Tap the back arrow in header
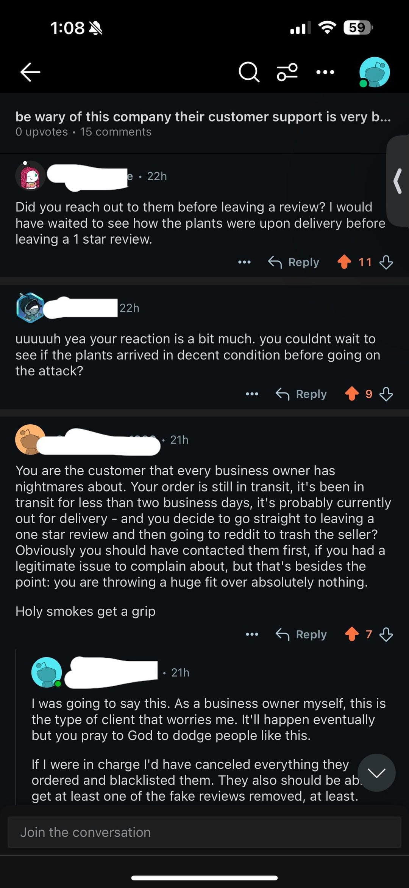Image resolution: width=409 pixels, height=888 pixels. pyautogui.click(x=30, y=72)
